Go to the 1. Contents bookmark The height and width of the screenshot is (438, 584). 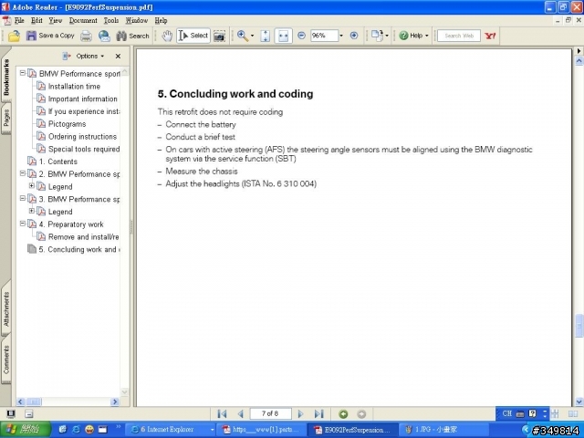point(58,162)
